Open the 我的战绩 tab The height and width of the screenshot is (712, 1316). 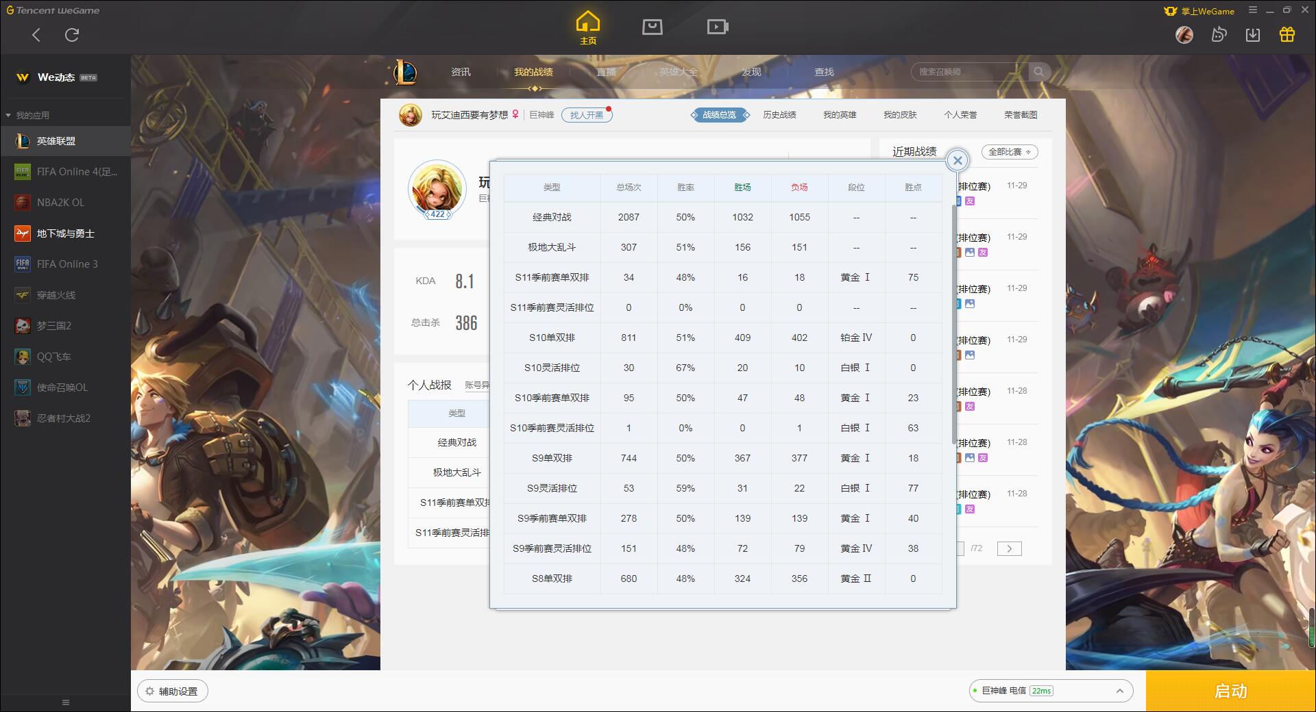(x=533, y=72)
